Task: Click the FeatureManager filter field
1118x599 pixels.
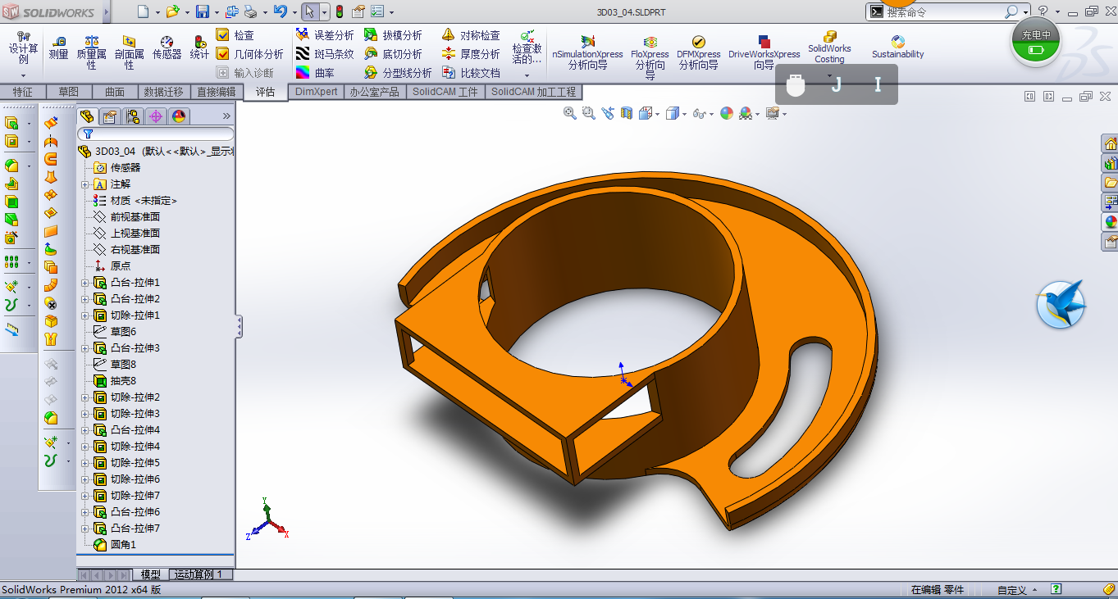Action: point(156,134)
